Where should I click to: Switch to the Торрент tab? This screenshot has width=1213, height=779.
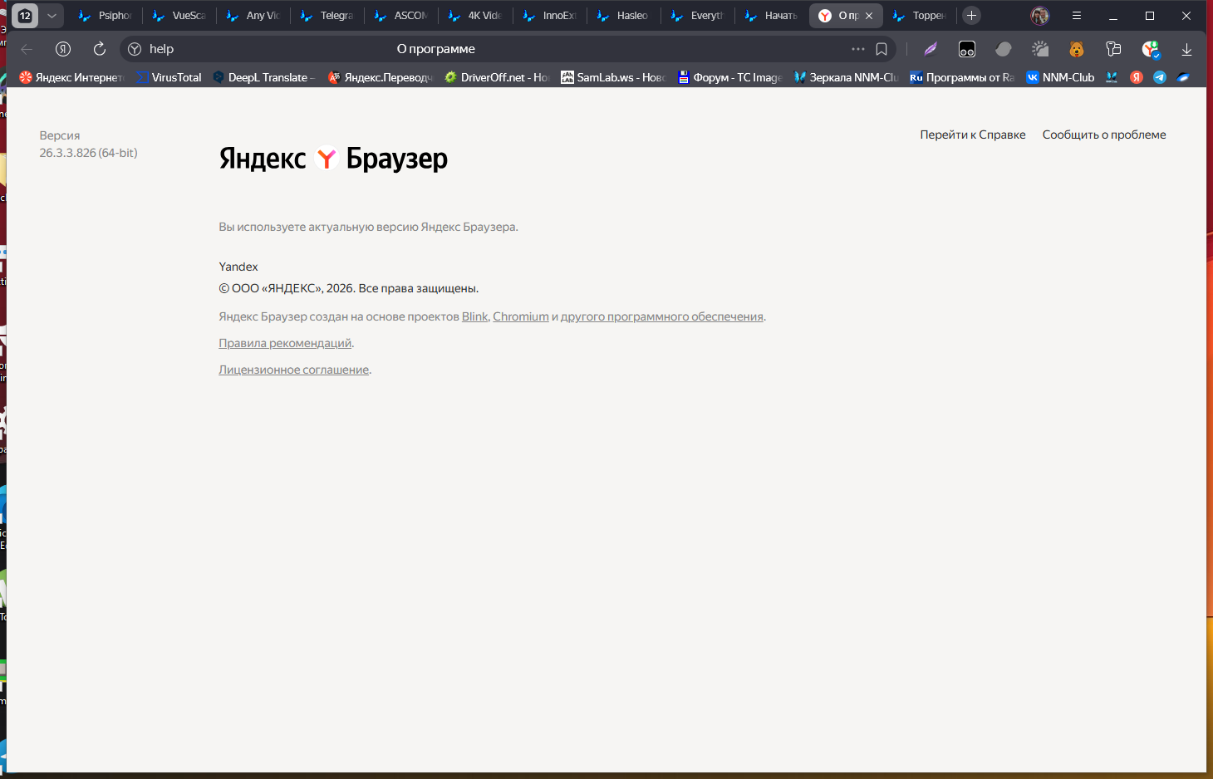tap(920, 16)
